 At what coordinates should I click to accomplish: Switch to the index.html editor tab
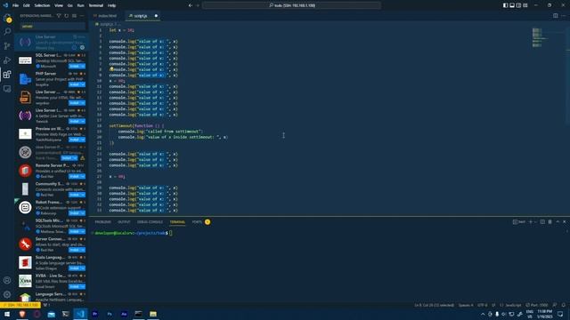107,16
